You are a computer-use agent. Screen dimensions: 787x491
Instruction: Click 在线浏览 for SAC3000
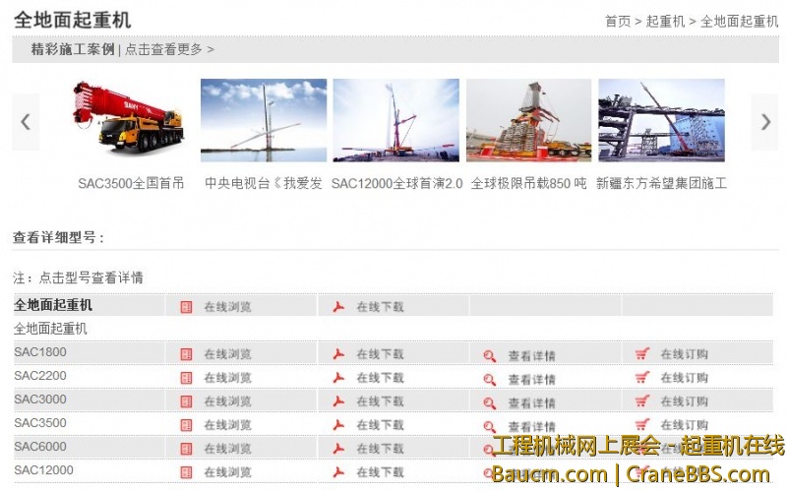(227, 401)
